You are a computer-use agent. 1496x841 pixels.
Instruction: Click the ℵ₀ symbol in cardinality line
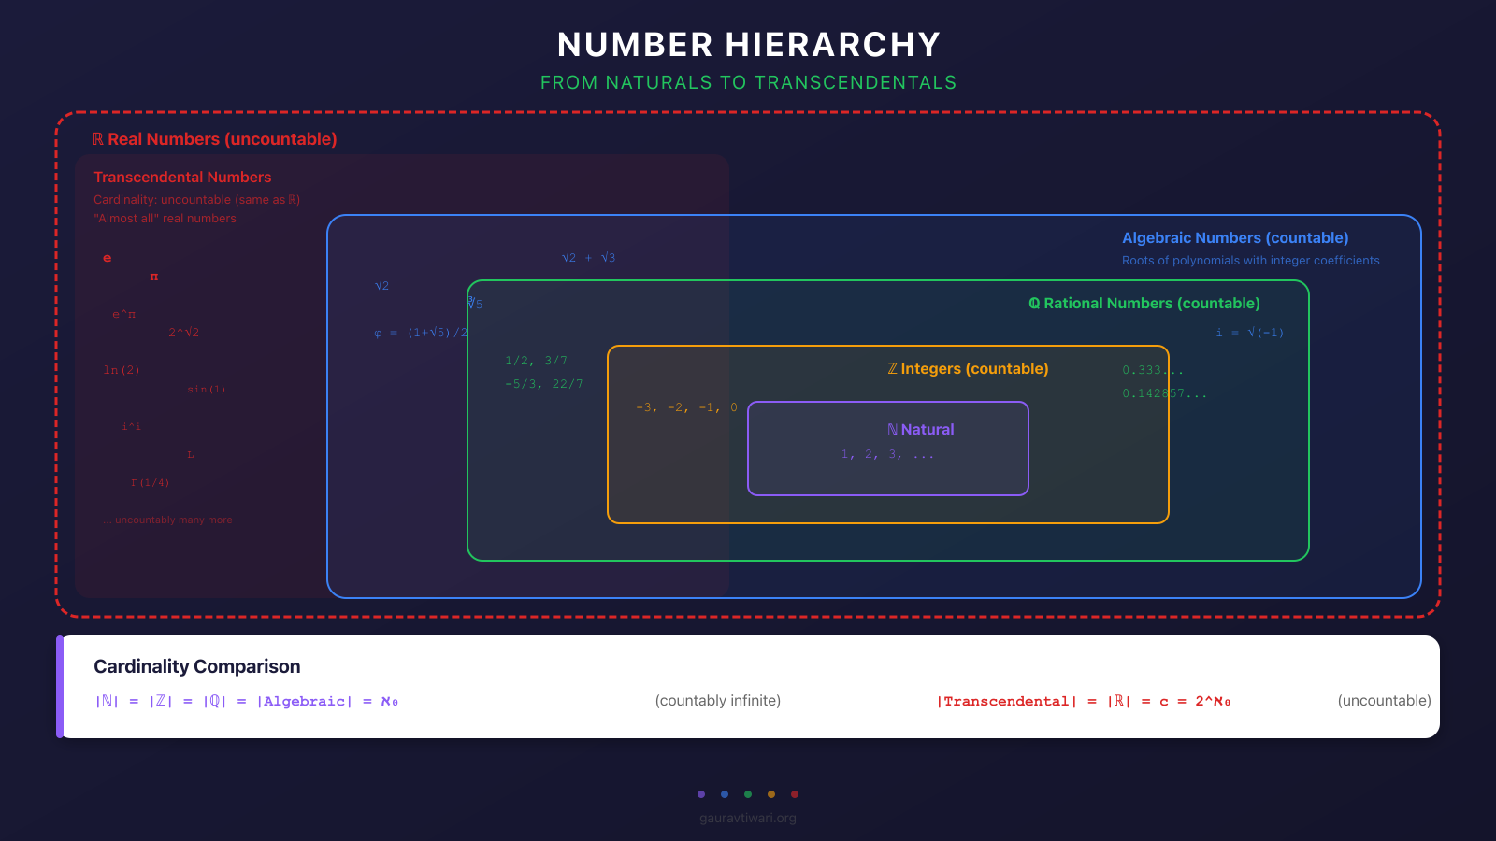click(389, 701)
